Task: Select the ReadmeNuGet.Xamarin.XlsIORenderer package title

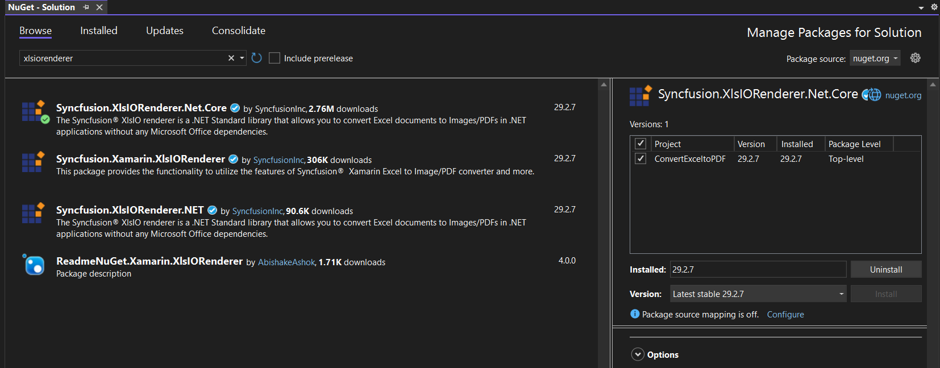Action: pyautogui.click(x=149, y=261)
